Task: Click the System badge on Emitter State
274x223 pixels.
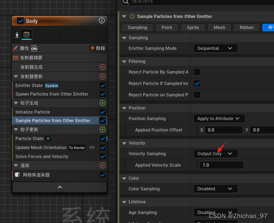Action: pos(52,85)
